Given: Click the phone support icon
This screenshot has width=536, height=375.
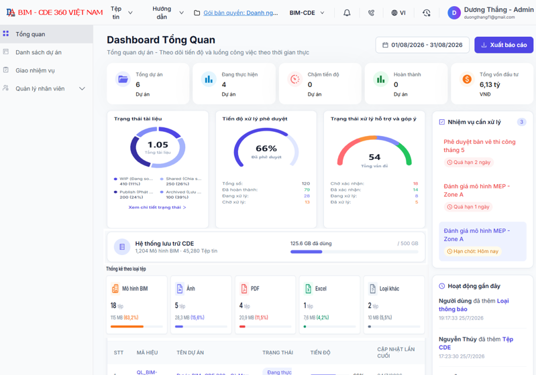Looking at the screenshot, I should click(371, 13).
